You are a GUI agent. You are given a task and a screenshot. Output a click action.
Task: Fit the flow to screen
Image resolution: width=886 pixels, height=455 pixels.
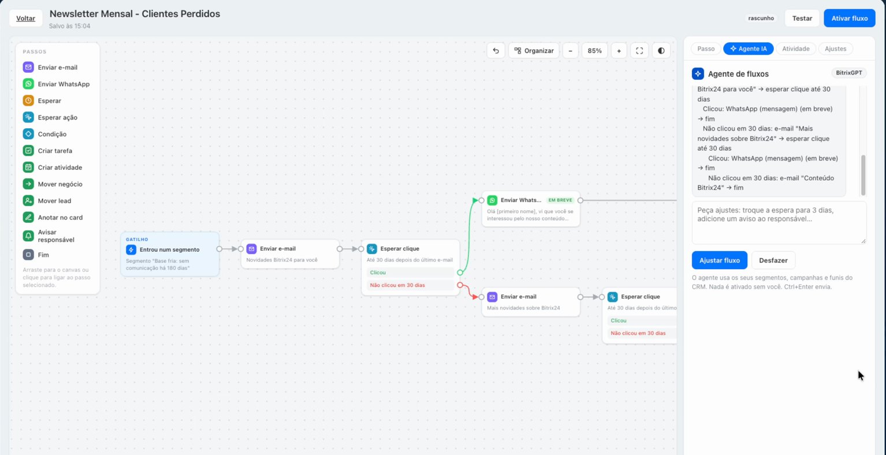click(639, 51)
